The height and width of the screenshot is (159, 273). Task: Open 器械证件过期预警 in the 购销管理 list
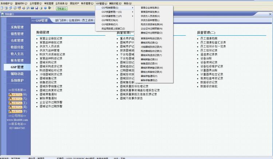coord(51,106)
